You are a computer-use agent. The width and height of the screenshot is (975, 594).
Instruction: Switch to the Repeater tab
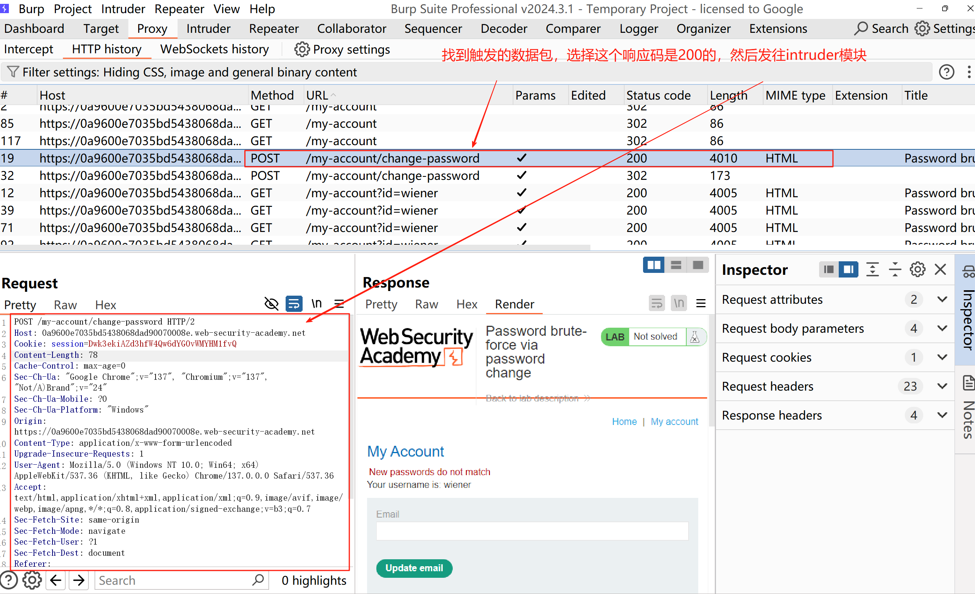[273, 29]
